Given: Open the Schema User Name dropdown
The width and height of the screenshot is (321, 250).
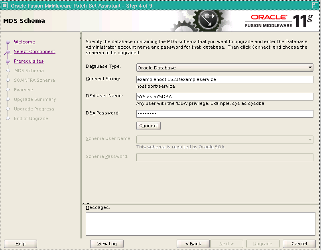Looking at the screenshot, I should 225,140.
